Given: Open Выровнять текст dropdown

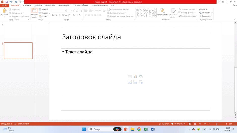Looking at the screenshot, I should coord(116,13).
